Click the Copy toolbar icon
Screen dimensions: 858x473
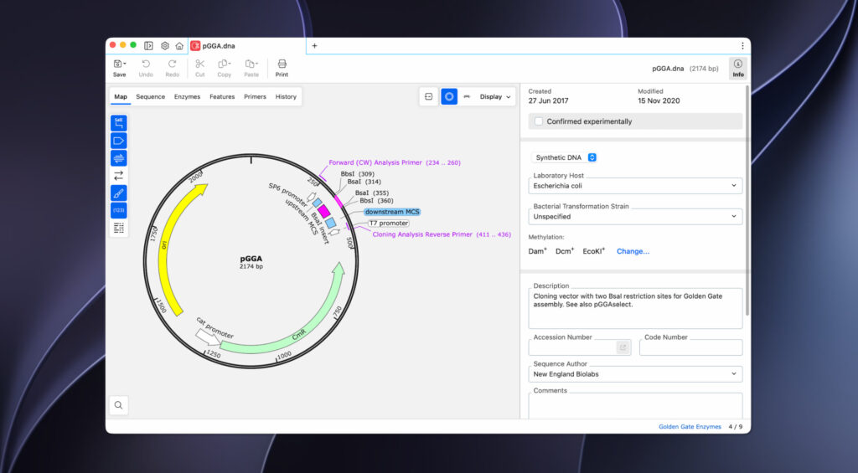pyautogui.click(x=225, y=69)
